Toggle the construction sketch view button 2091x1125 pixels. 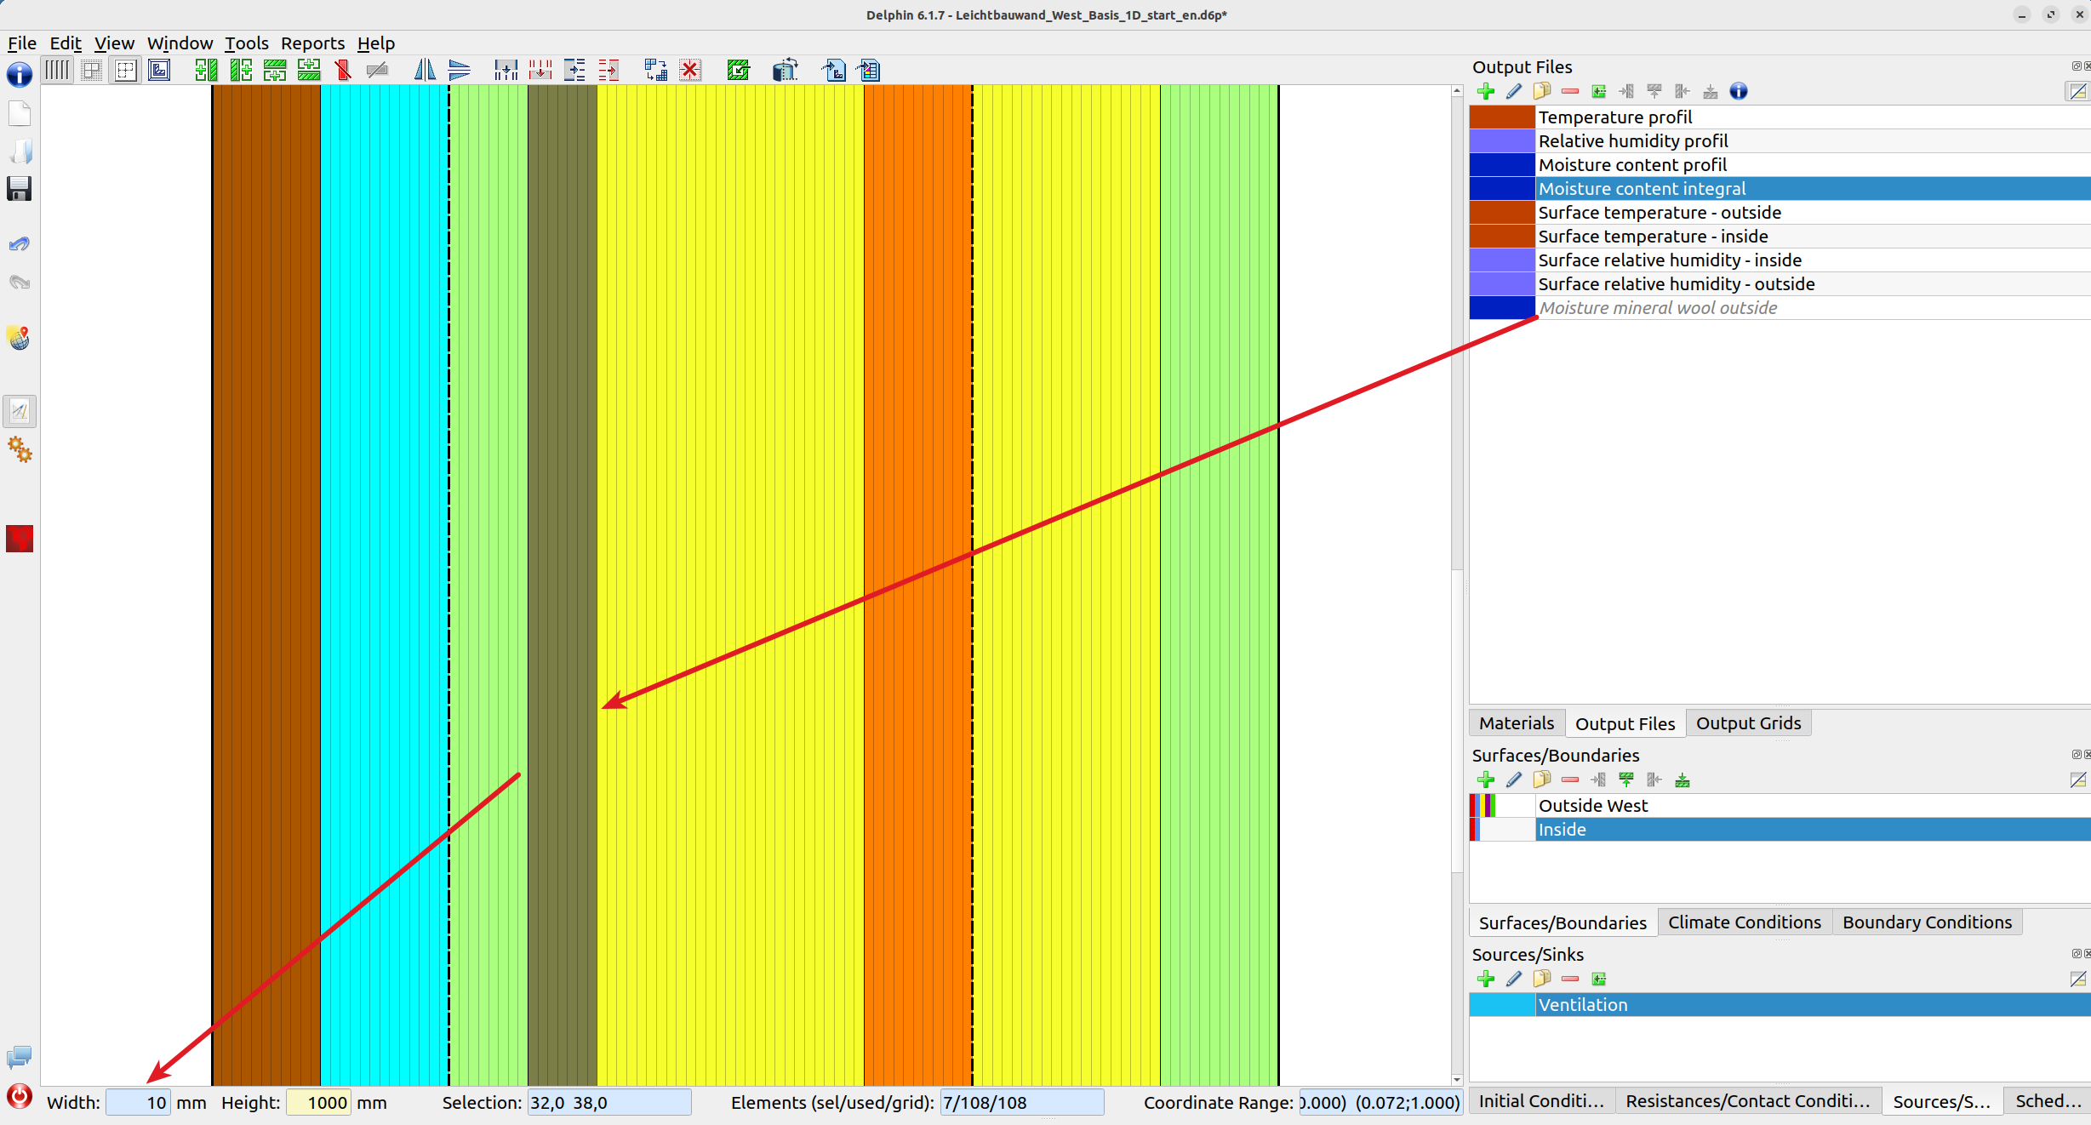point(159,70)
